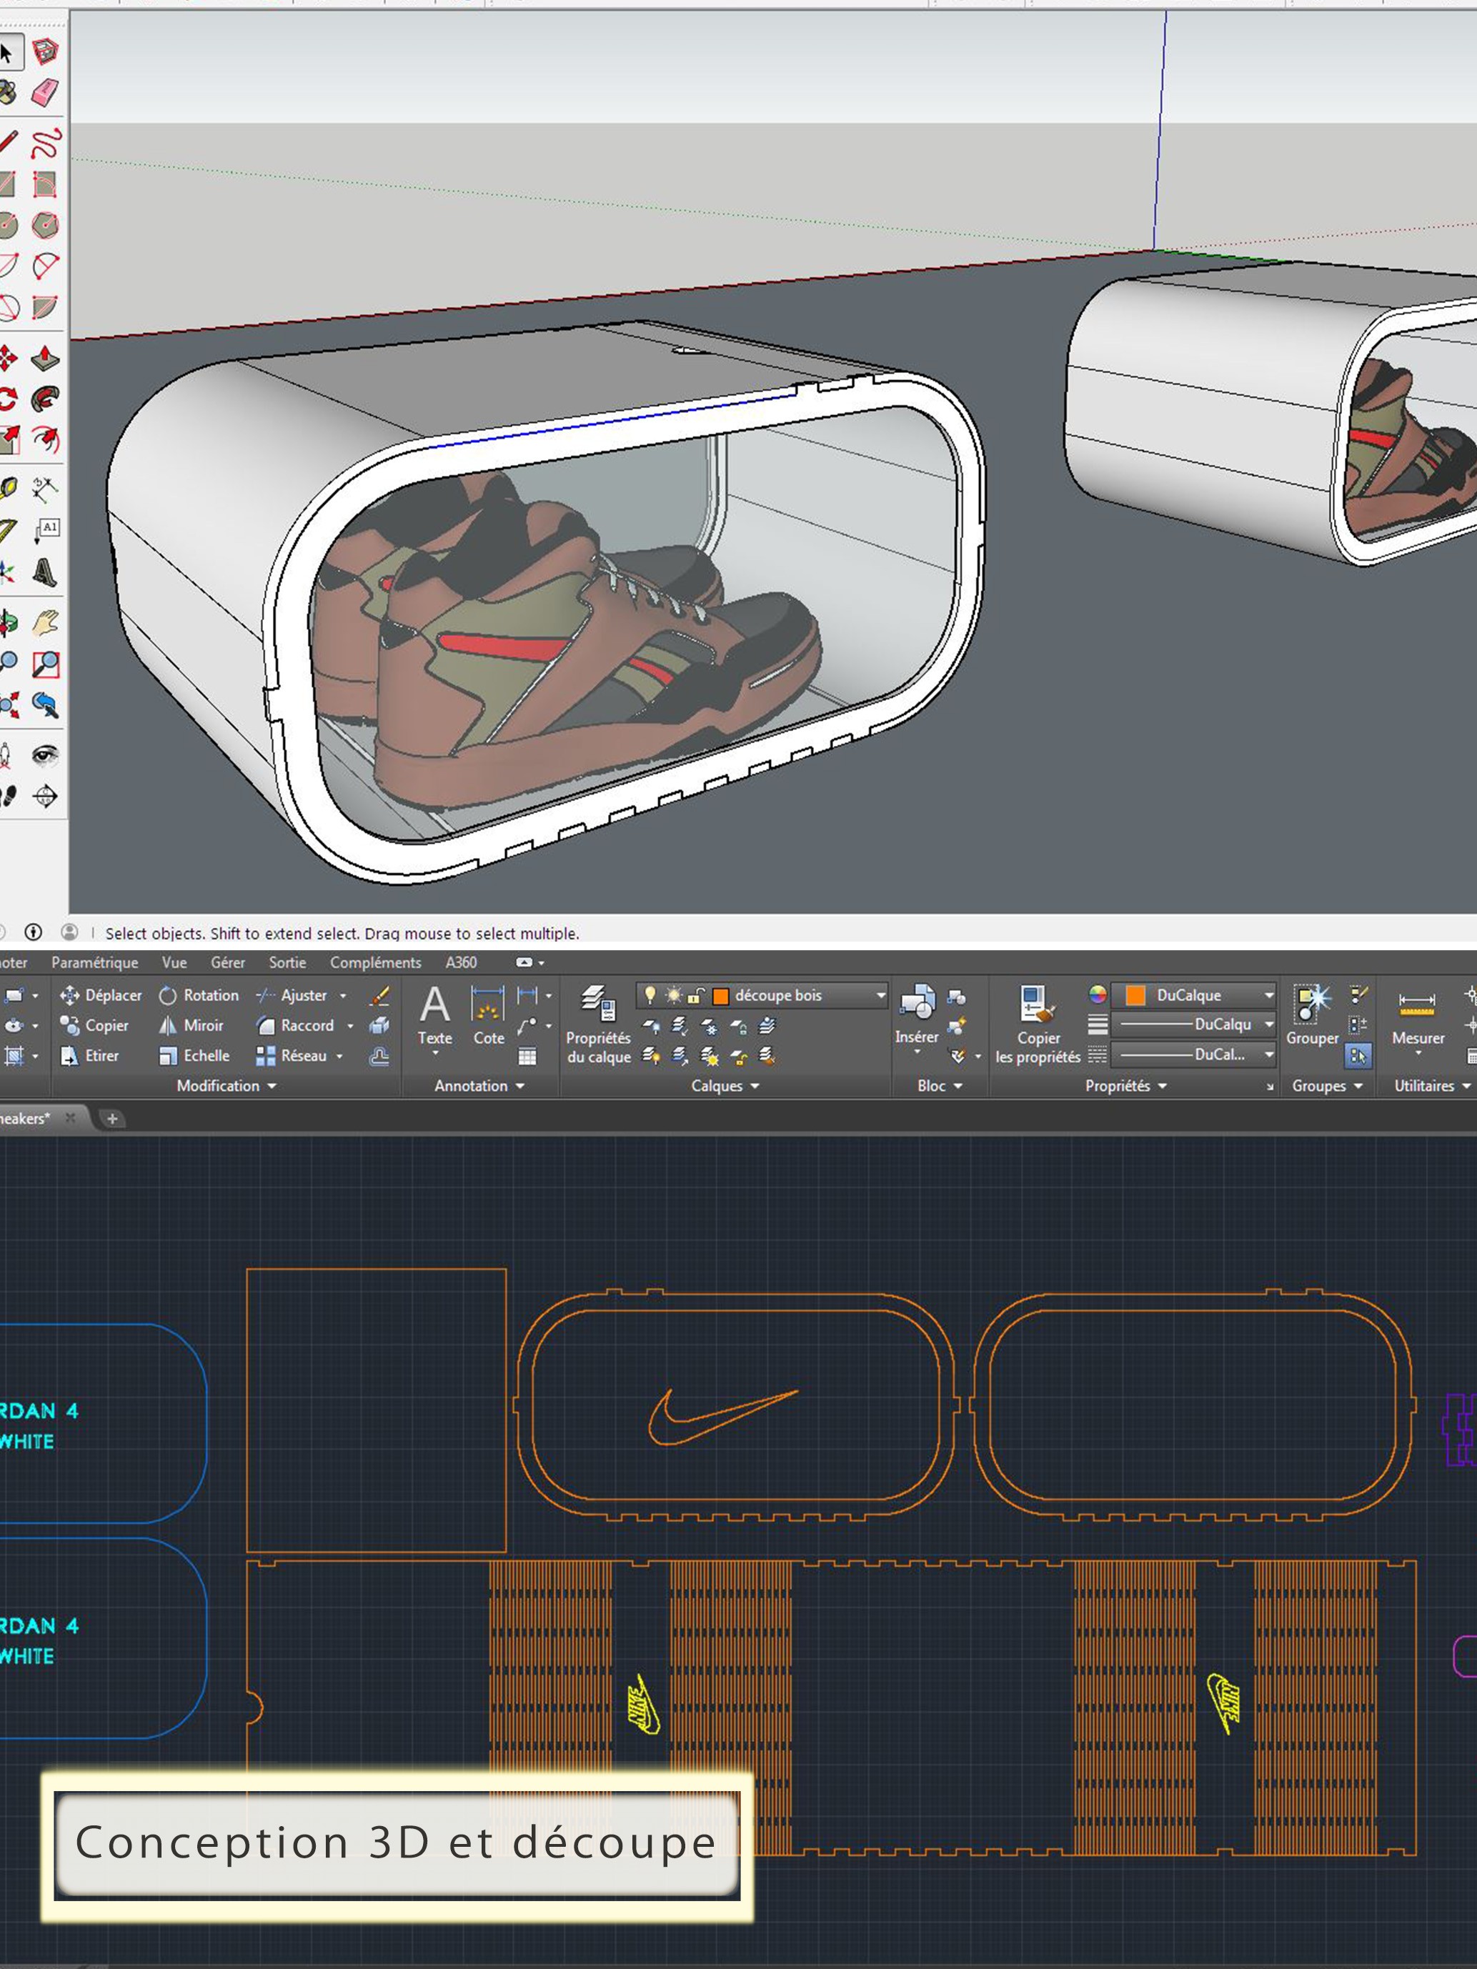Toggle group selection on/off button
Viewport: 1477px width, 1969px height.
tap(1358, 1057)
